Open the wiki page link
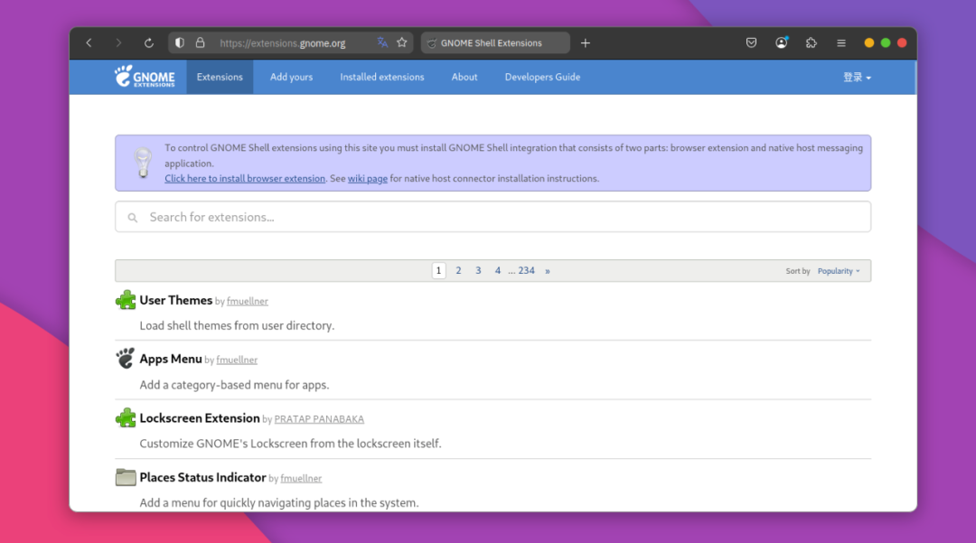The height and width of the screenshot is (543, 976). (367, 179)
